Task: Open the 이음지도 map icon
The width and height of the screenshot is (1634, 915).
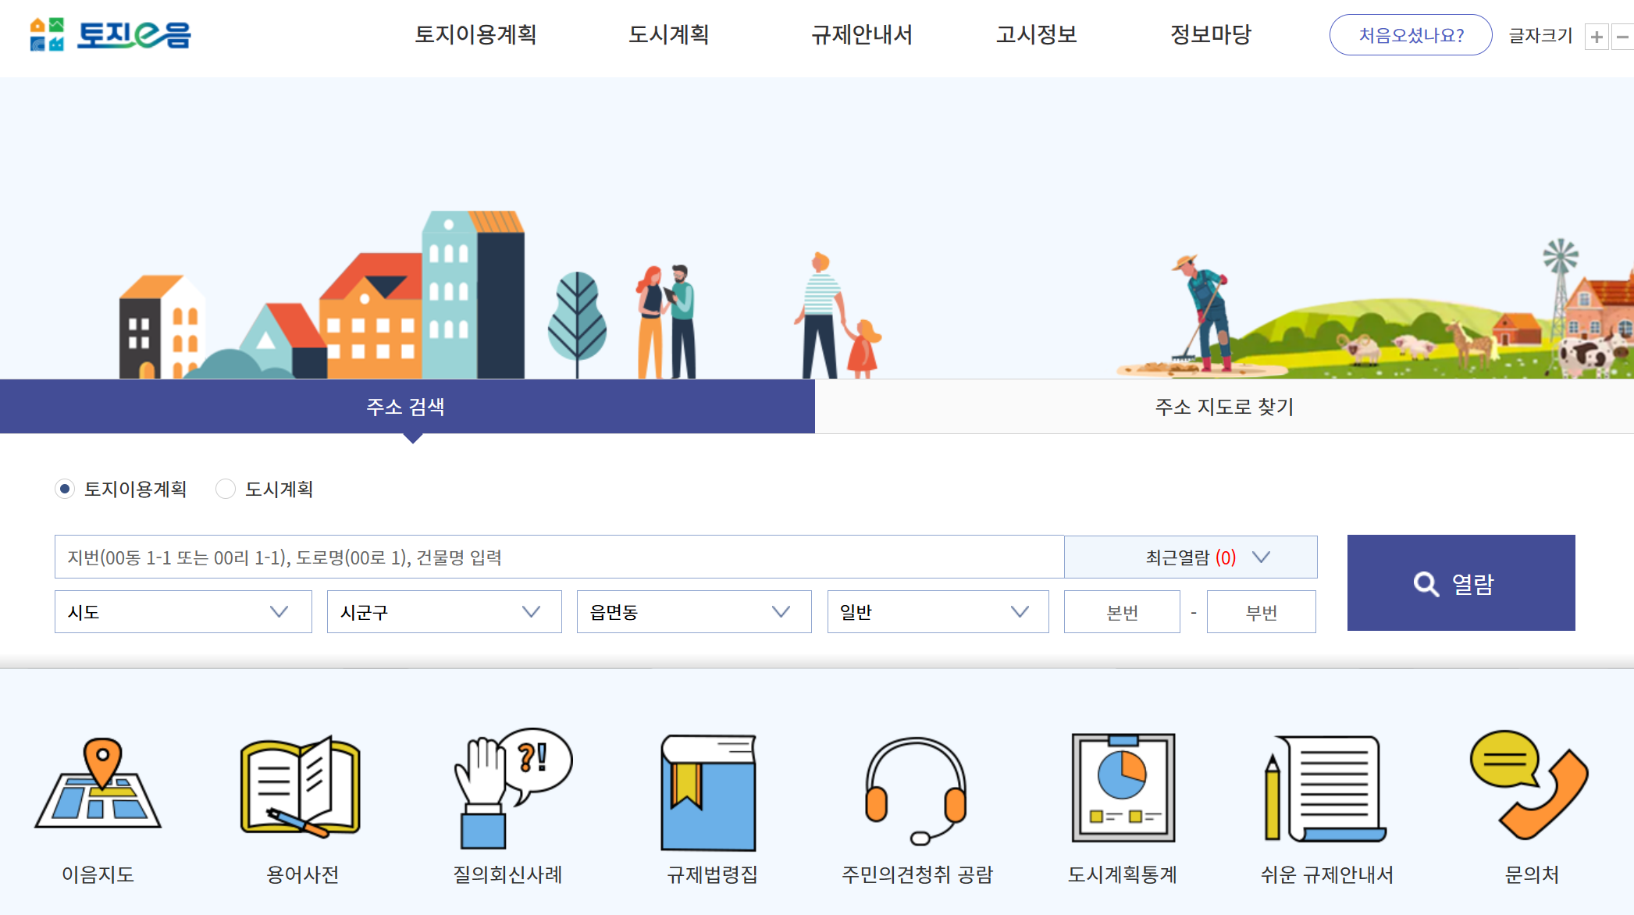Action: click(98, 784)
